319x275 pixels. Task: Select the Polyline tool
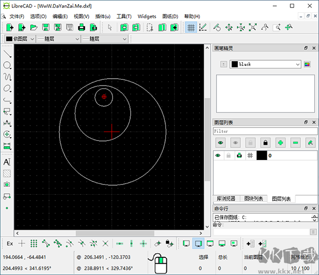pos(7,100)
